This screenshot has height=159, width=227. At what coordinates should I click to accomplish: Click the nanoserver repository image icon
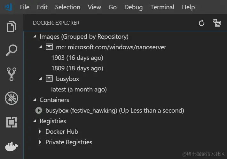pos(49,47)
